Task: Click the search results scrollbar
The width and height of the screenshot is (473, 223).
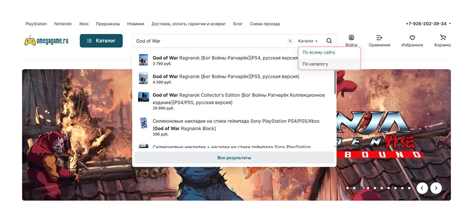Action: [335, 83]
